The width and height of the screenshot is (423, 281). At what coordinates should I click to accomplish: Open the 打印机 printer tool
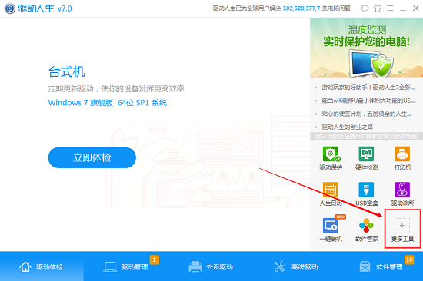pyautogui.click(x=402, y=158)
